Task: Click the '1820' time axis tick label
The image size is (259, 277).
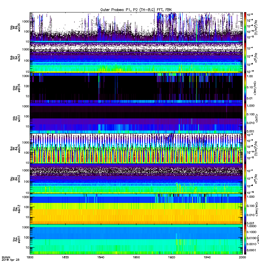Action: pos(65,257)
